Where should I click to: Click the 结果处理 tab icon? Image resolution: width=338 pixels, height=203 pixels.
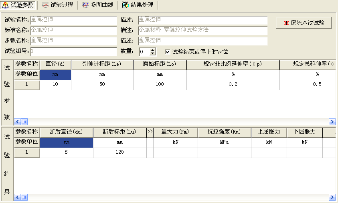(125, 5)
